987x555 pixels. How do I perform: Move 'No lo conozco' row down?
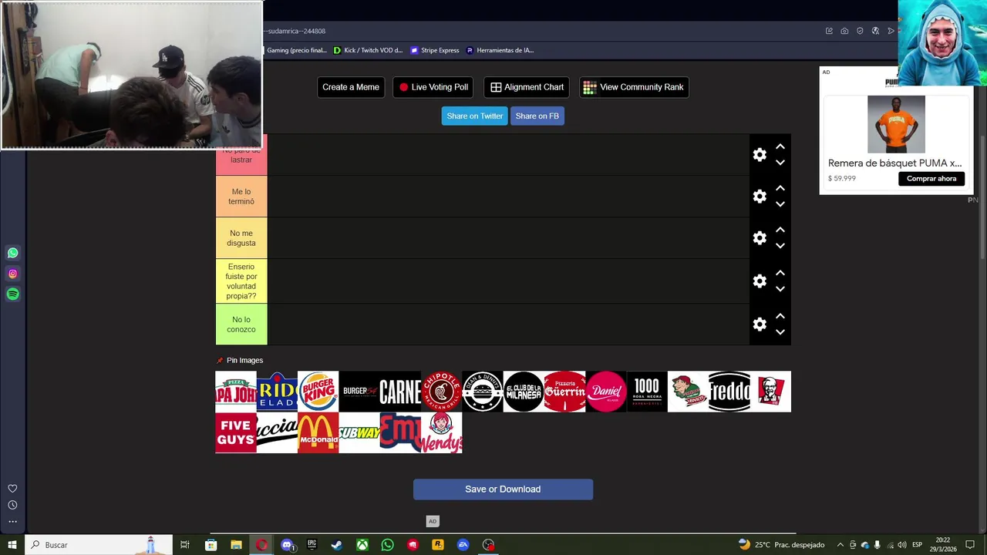[x=780, y=332]
